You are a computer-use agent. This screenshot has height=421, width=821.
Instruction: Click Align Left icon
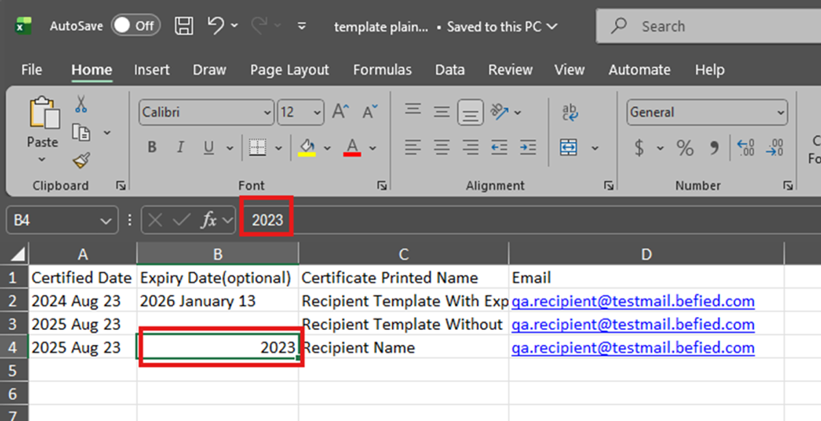click(413, 147)
